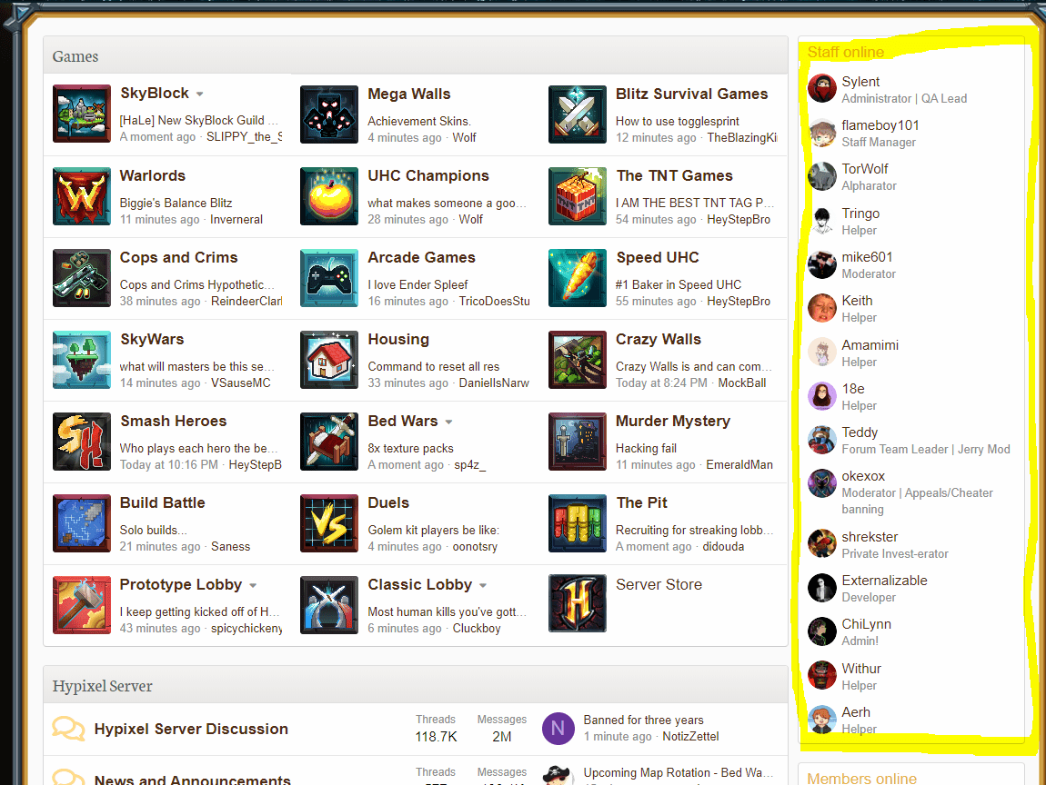Viewport: 1046px width, 785px height.
Task: Click the Housing house icon
Action: point(329,360)
